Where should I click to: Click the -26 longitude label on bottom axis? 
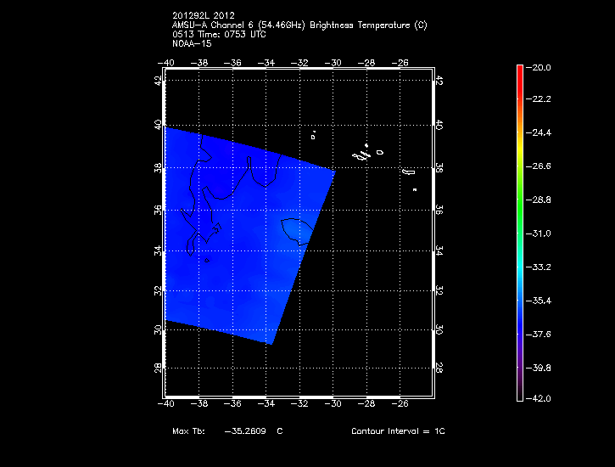coord(400,404)
